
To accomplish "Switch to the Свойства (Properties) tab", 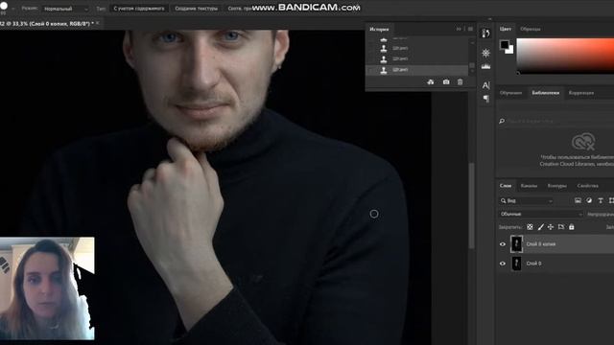I will [x=588, y=186].
